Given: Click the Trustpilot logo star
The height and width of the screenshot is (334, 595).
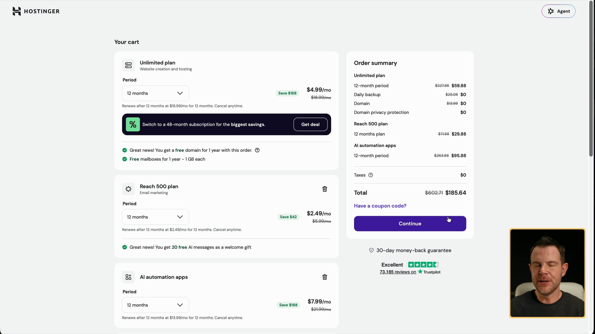Looking at the screenshot, I should [420, 272].
